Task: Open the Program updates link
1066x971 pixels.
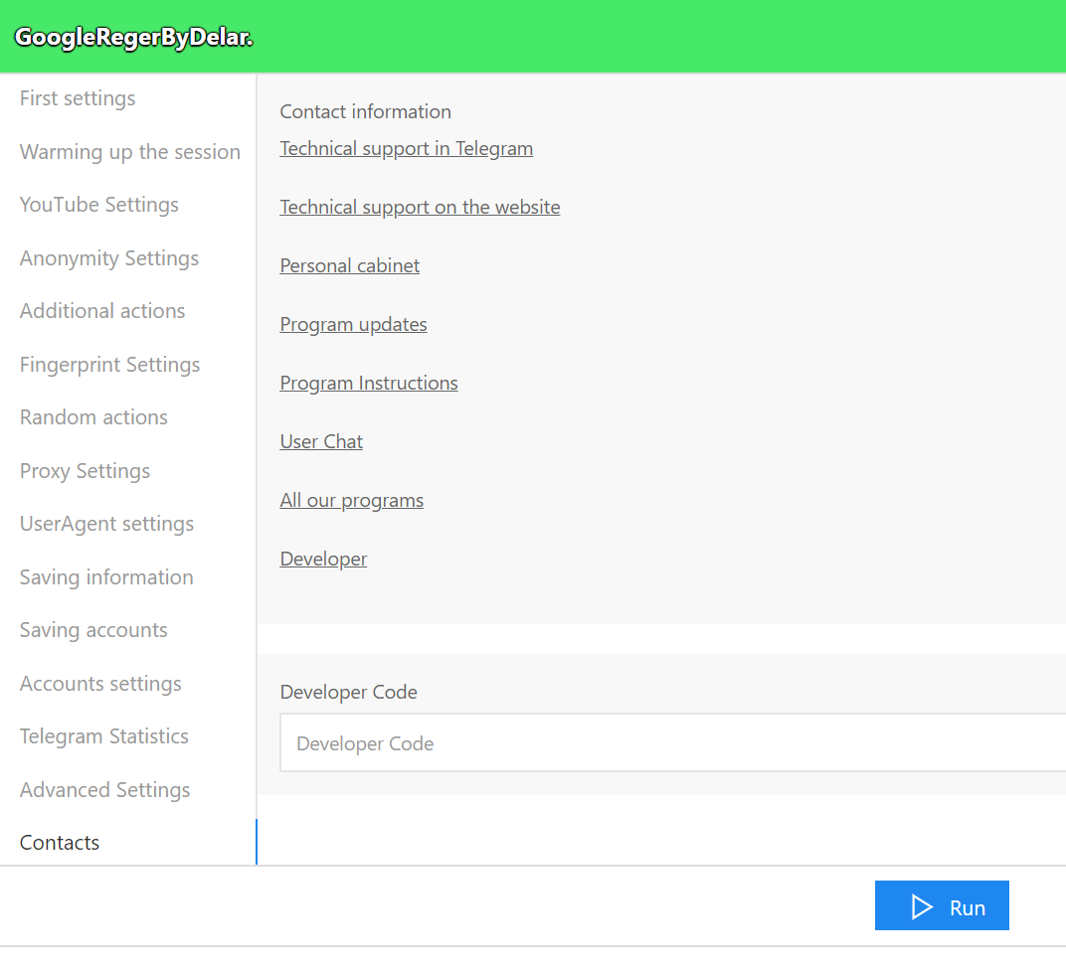Action: 354,325
